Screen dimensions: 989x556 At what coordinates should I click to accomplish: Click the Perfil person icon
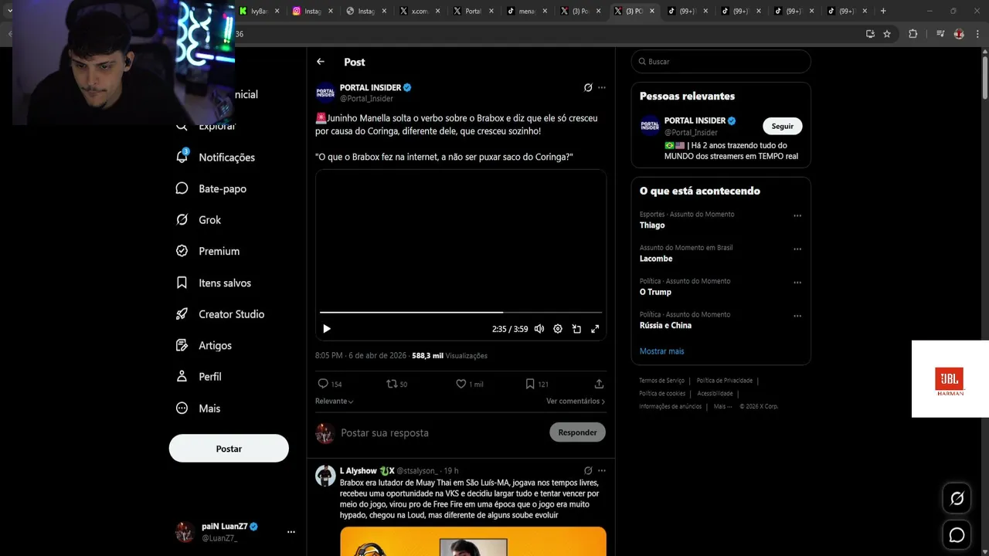(182, 377)
